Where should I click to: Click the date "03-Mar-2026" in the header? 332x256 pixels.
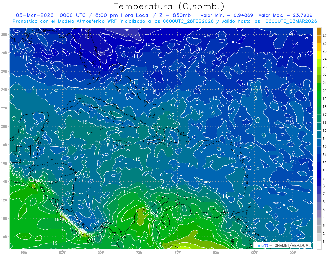coord(34,15)
